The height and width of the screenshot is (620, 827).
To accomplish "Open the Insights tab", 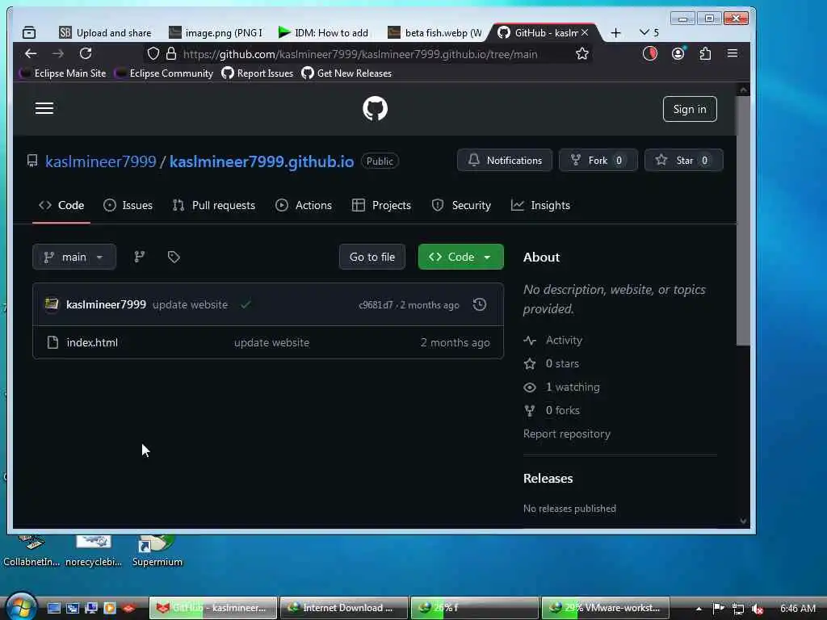I will point(540,206).
